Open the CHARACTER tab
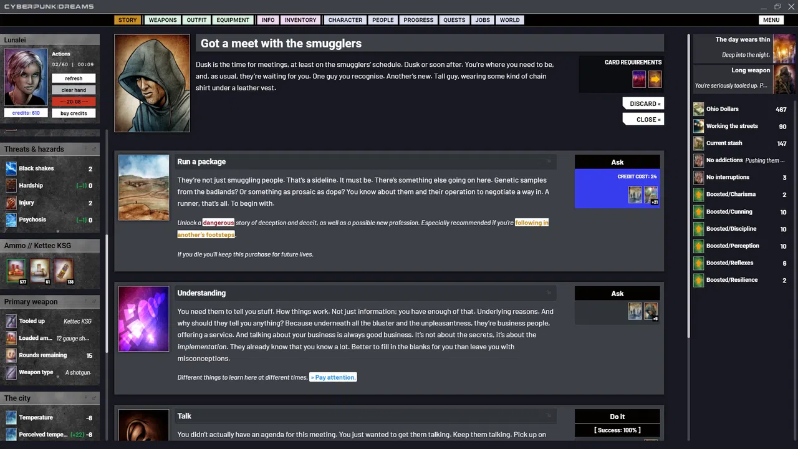The image size is (798, 449). [x=345, y=20]
